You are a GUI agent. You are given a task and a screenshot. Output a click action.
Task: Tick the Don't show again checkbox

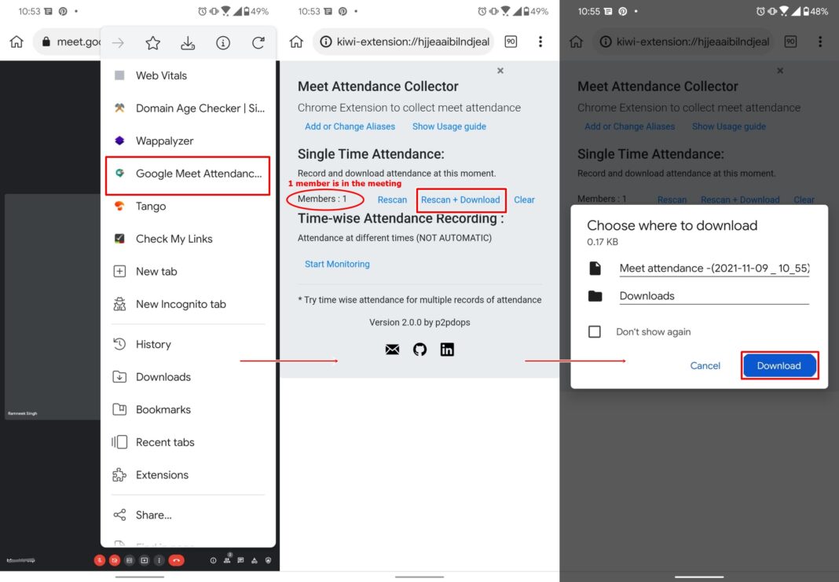(x=595, y=331)
